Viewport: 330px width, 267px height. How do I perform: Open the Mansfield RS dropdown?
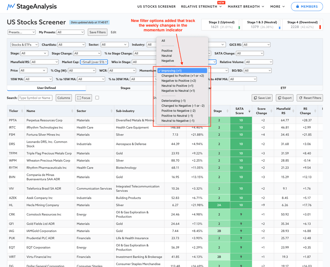point(44,62)
